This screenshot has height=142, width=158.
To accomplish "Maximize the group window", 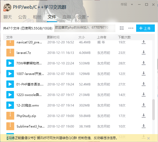I will [146, 4].
